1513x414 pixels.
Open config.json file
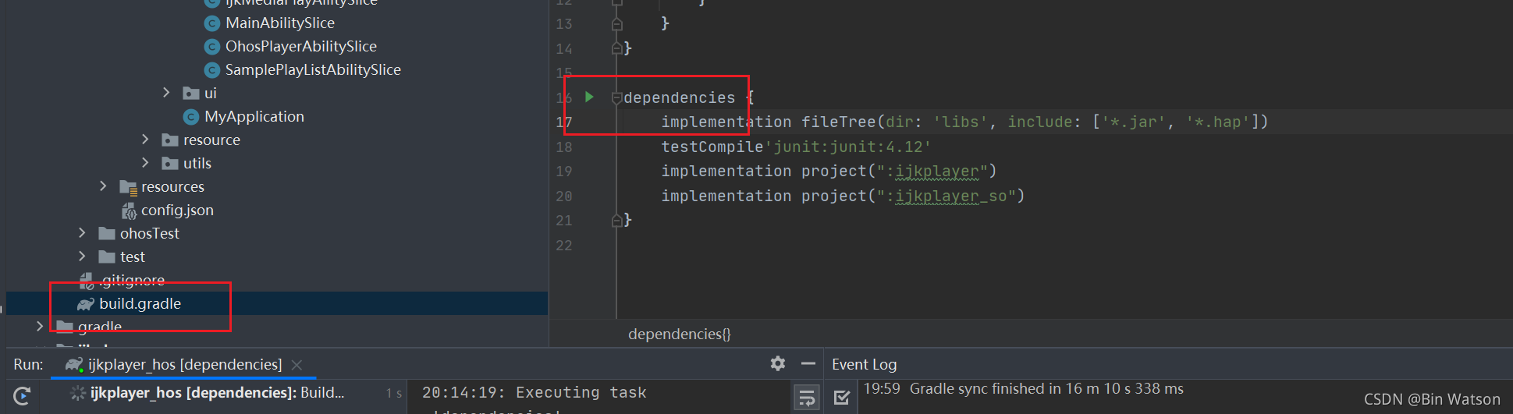tap(177, 210)
